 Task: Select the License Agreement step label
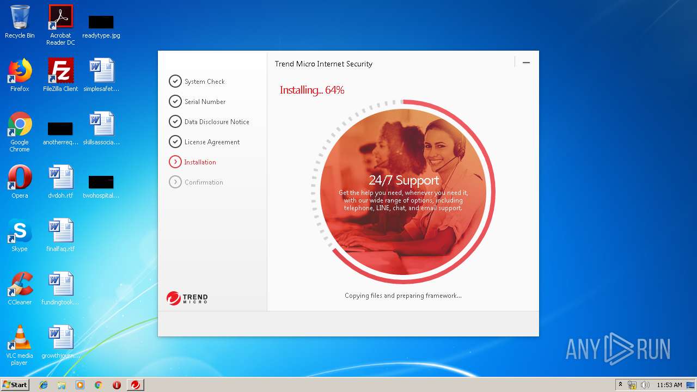pyautogui.click(x=212, y=142)
